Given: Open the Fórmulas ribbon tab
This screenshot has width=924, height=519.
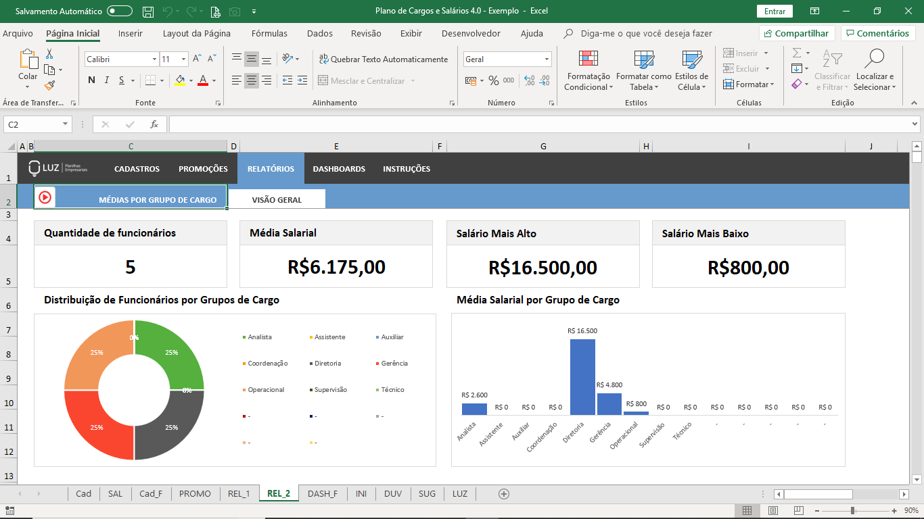Looking at the screenshot, I should [269, 33].
